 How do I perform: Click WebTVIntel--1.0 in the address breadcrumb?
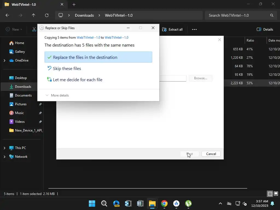pyautogui.click(x=119, y=15)
